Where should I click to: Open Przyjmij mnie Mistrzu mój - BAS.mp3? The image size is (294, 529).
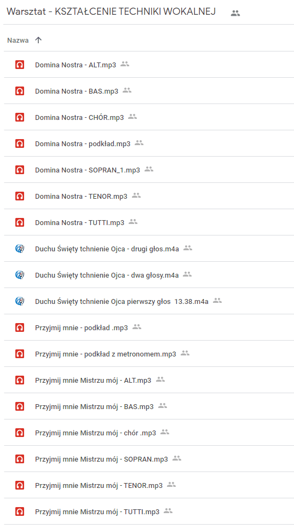tap(149, 406)
